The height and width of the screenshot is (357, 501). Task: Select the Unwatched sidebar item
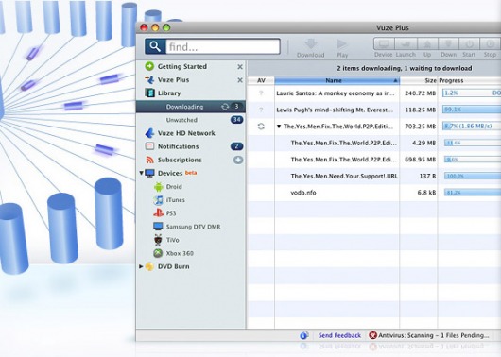click(181, 120)
